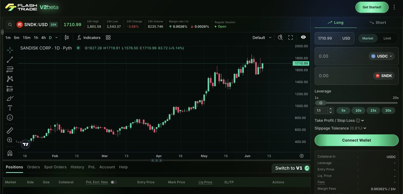Image resolution: width=403 pixels, height=194 pixels.
Task: Select Market order type
Action: tap(368, 38)
